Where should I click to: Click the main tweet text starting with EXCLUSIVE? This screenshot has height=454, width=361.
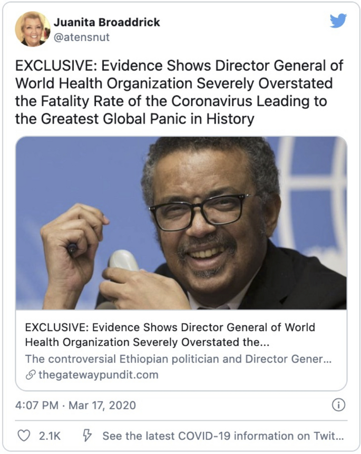coord(179,92)
